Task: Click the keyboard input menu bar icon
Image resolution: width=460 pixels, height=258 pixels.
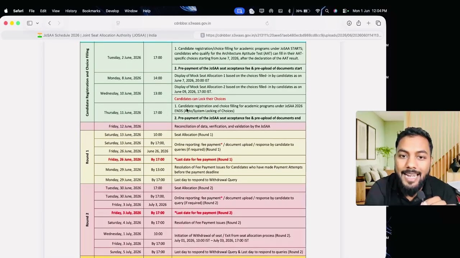Action: (x=280, y=11)
